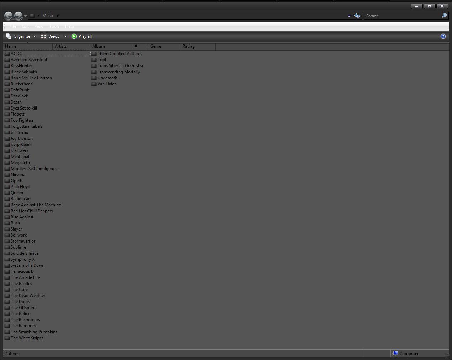Expand the arrow after Music in breadcrumb
452x360 pixels.
click(58, 16)
